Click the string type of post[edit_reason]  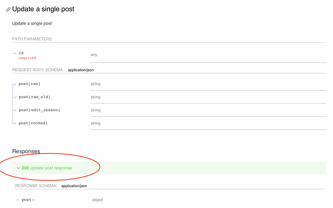pos(96,110)
